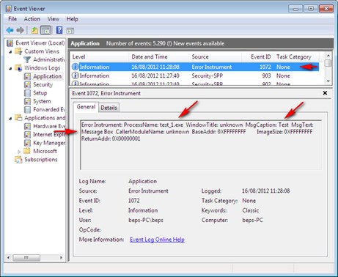Click the Administrative Events filter icon
Image resolution: width=338 pixels, height=277 pixels.
[x=27, y=59]
